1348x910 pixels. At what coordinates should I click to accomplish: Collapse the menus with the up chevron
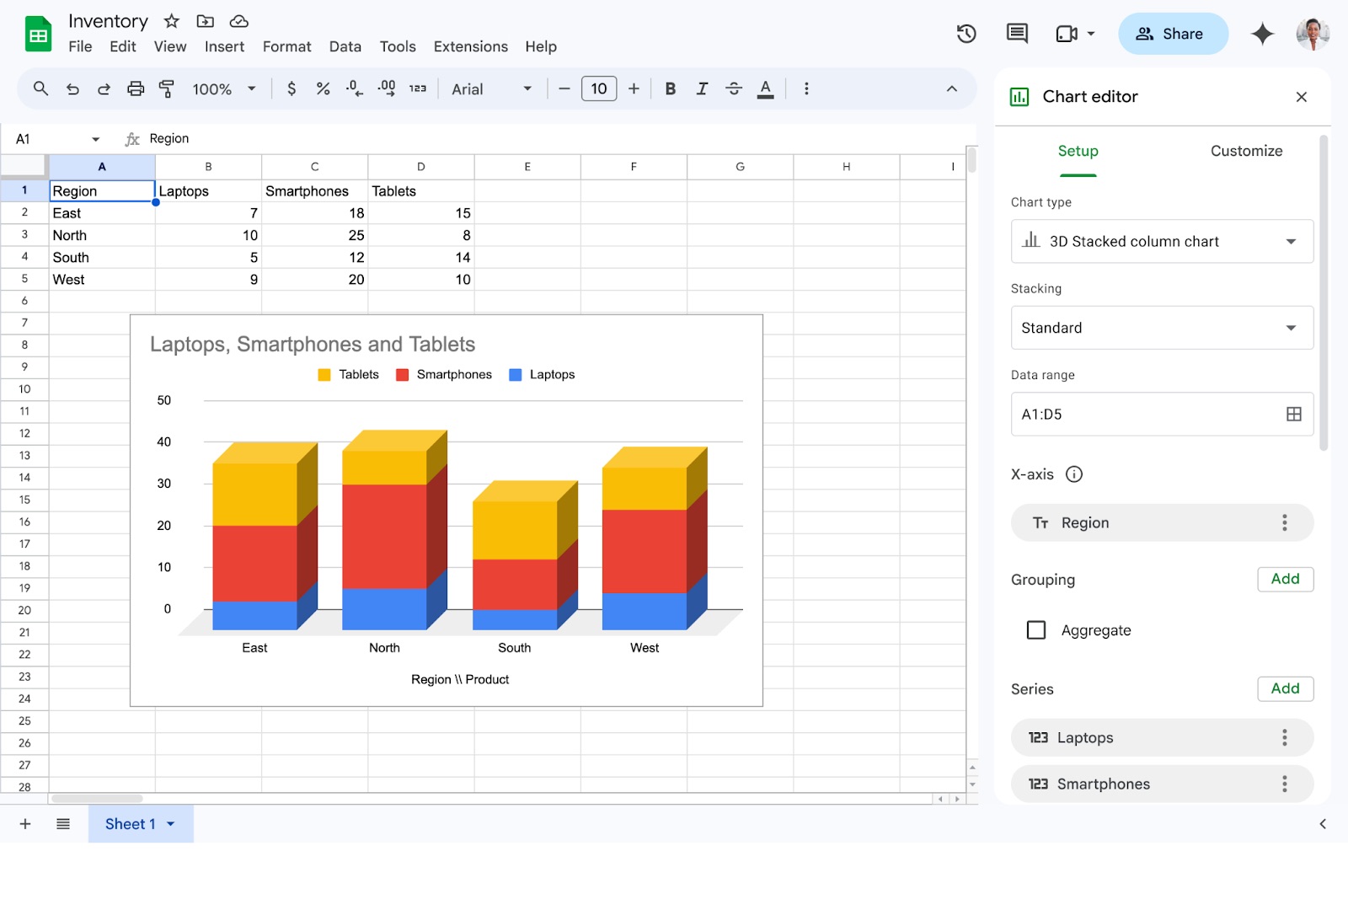951,88
